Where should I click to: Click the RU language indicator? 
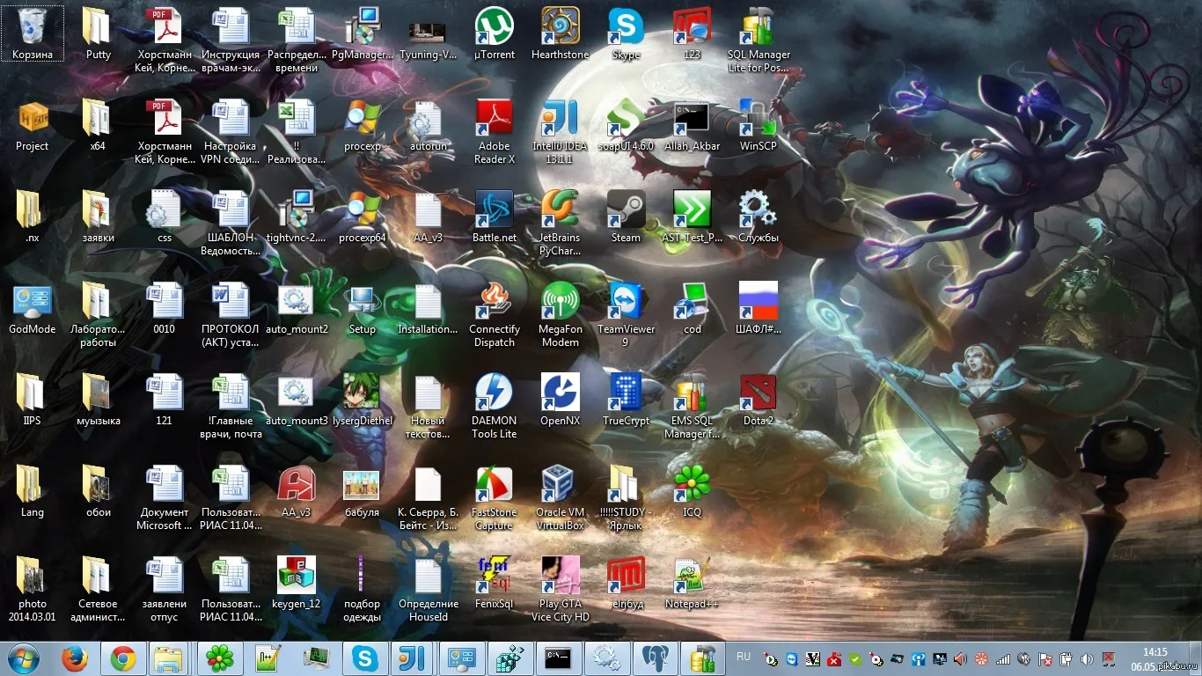coord(744,657)
